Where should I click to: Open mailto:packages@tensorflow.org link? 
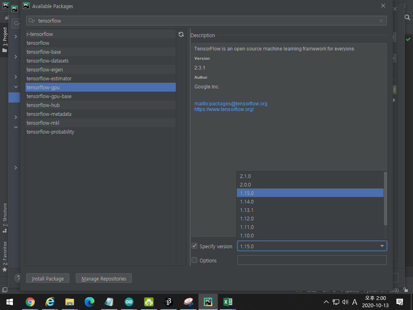click(x=231, y=104)
